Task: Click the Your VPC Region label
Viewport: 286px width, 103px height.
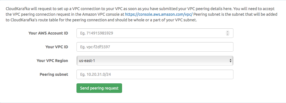Action: (52, 61)
